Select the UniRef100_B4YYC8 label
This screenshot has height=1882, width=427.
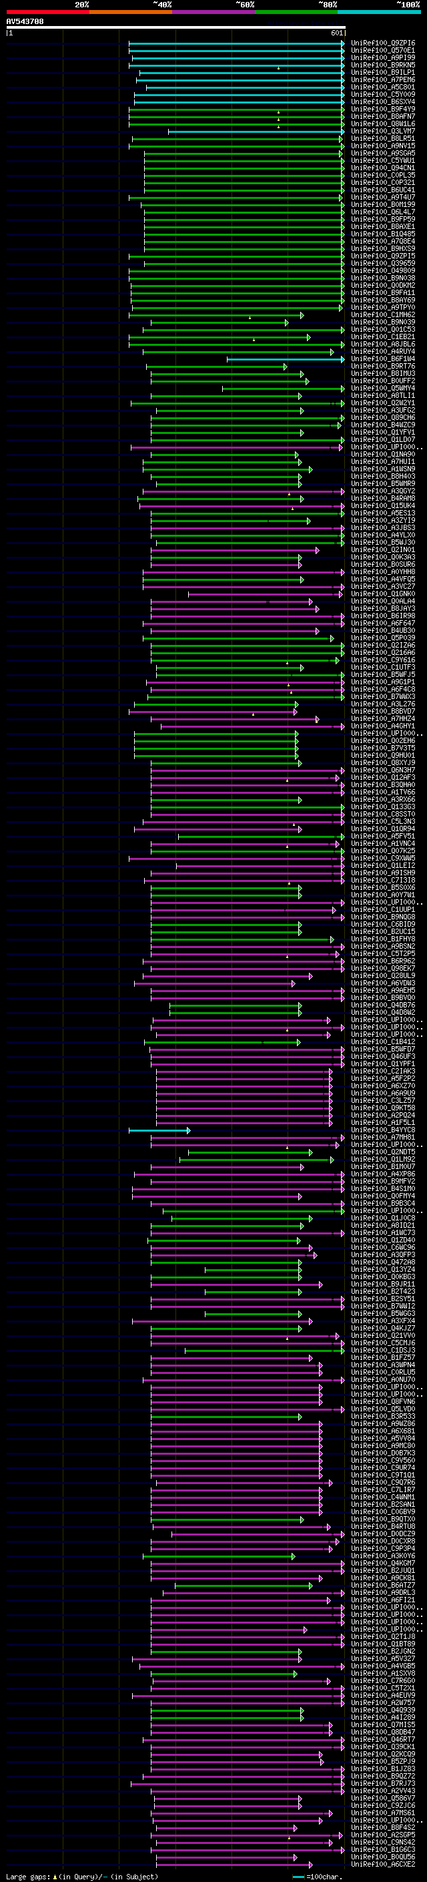[x=382, y=1130]
